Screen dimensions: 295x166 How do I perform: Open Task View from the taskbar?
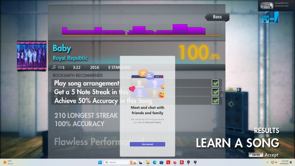tap(141, 162)
